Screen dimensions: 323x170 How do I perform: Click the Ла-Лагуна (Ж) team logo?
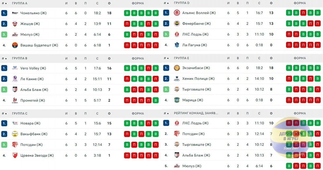(x=177, y=45)
